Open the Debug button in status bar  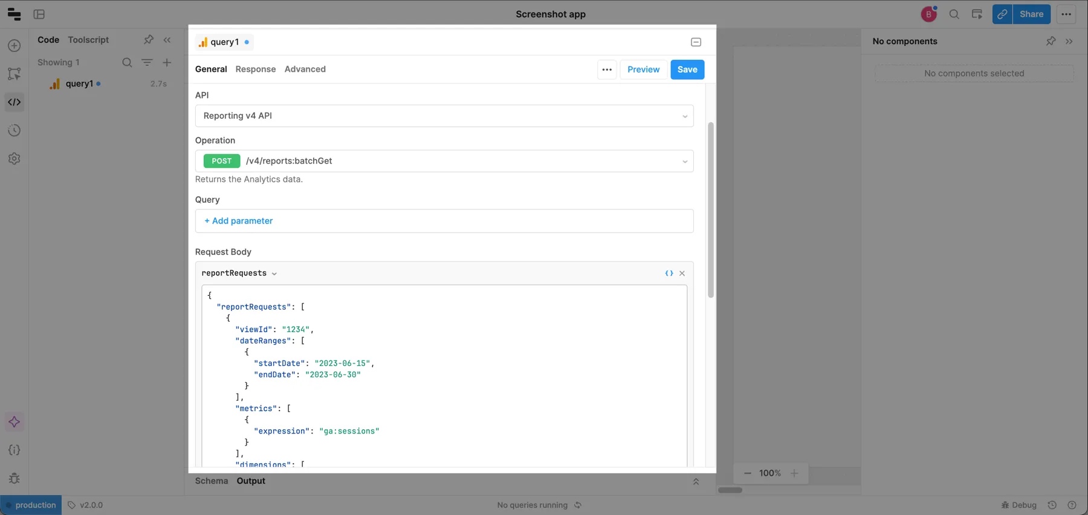(1019, 505)
